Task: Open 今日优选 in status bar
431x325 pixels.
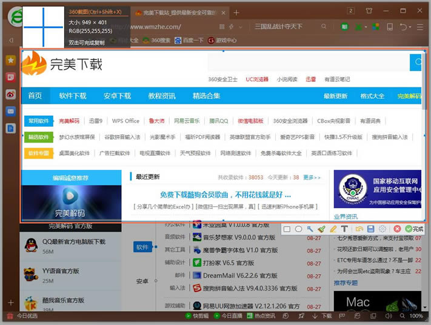Action: tap(22, 316)
